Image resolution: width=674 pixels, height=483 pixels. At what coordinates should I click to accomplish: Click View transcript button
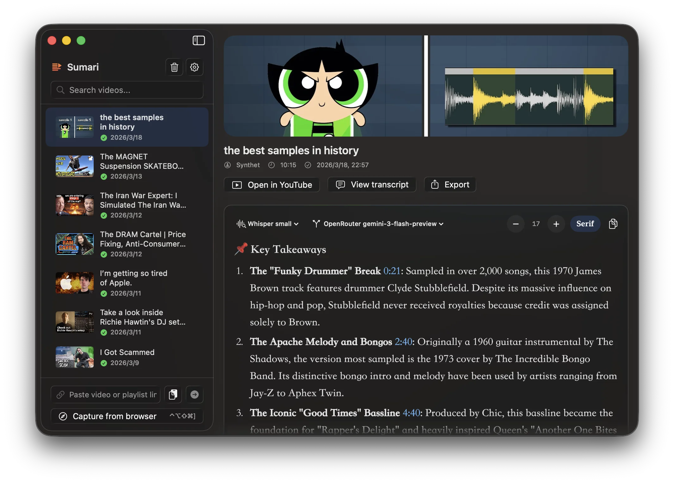tap(372, 185)
